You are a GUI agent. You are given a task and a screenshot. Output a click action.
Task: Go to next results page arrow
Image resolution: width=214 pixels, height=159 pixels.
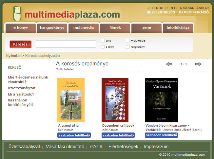coord(198,64)
